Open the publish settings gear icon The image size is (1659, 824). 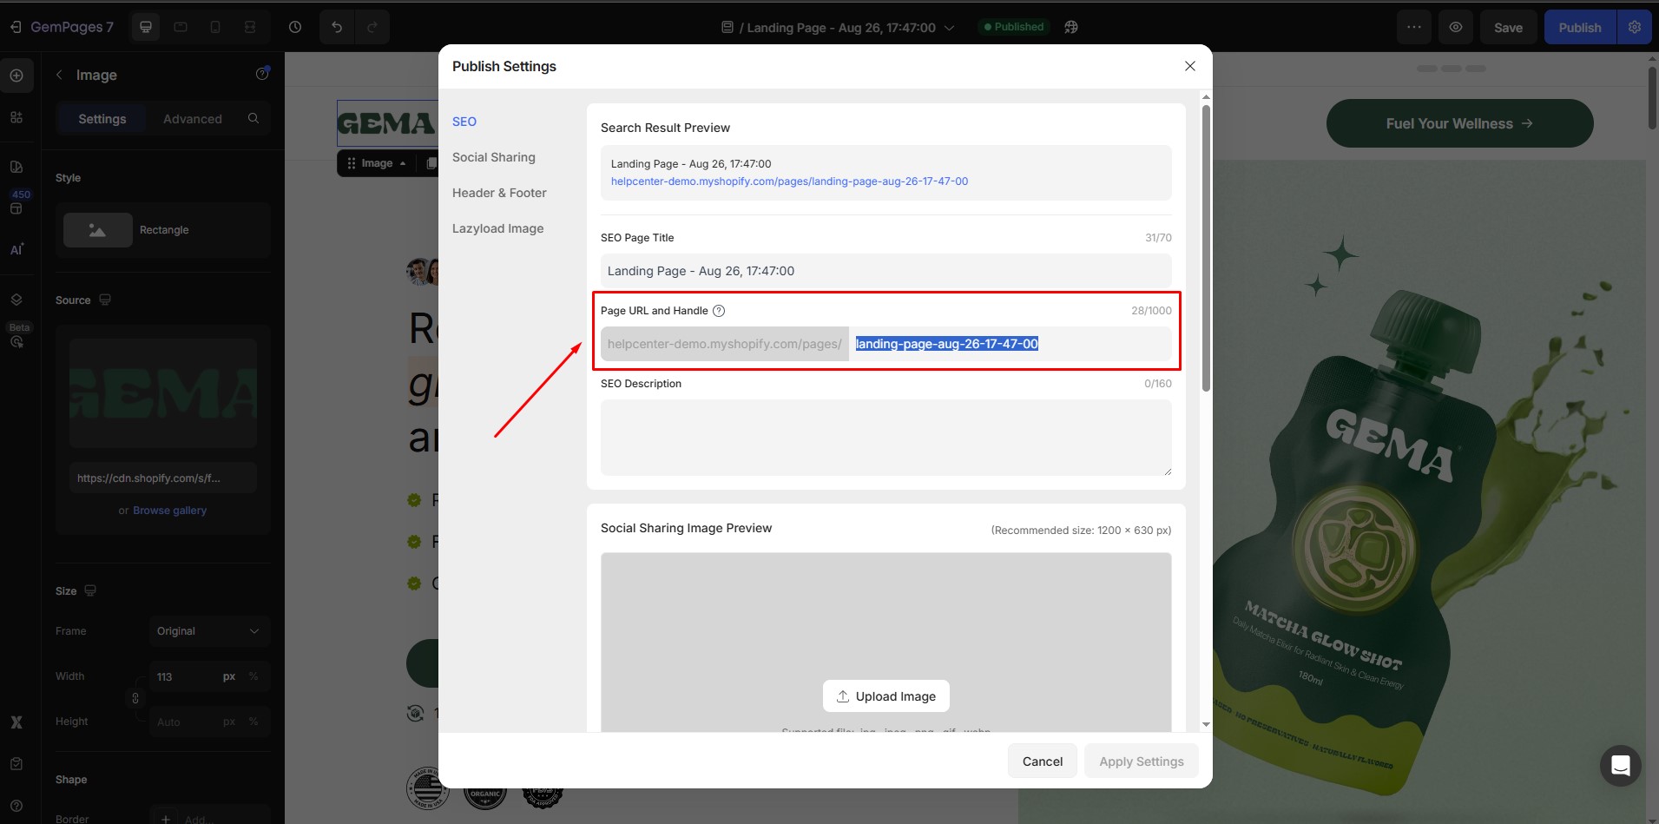click(1635, 27)
